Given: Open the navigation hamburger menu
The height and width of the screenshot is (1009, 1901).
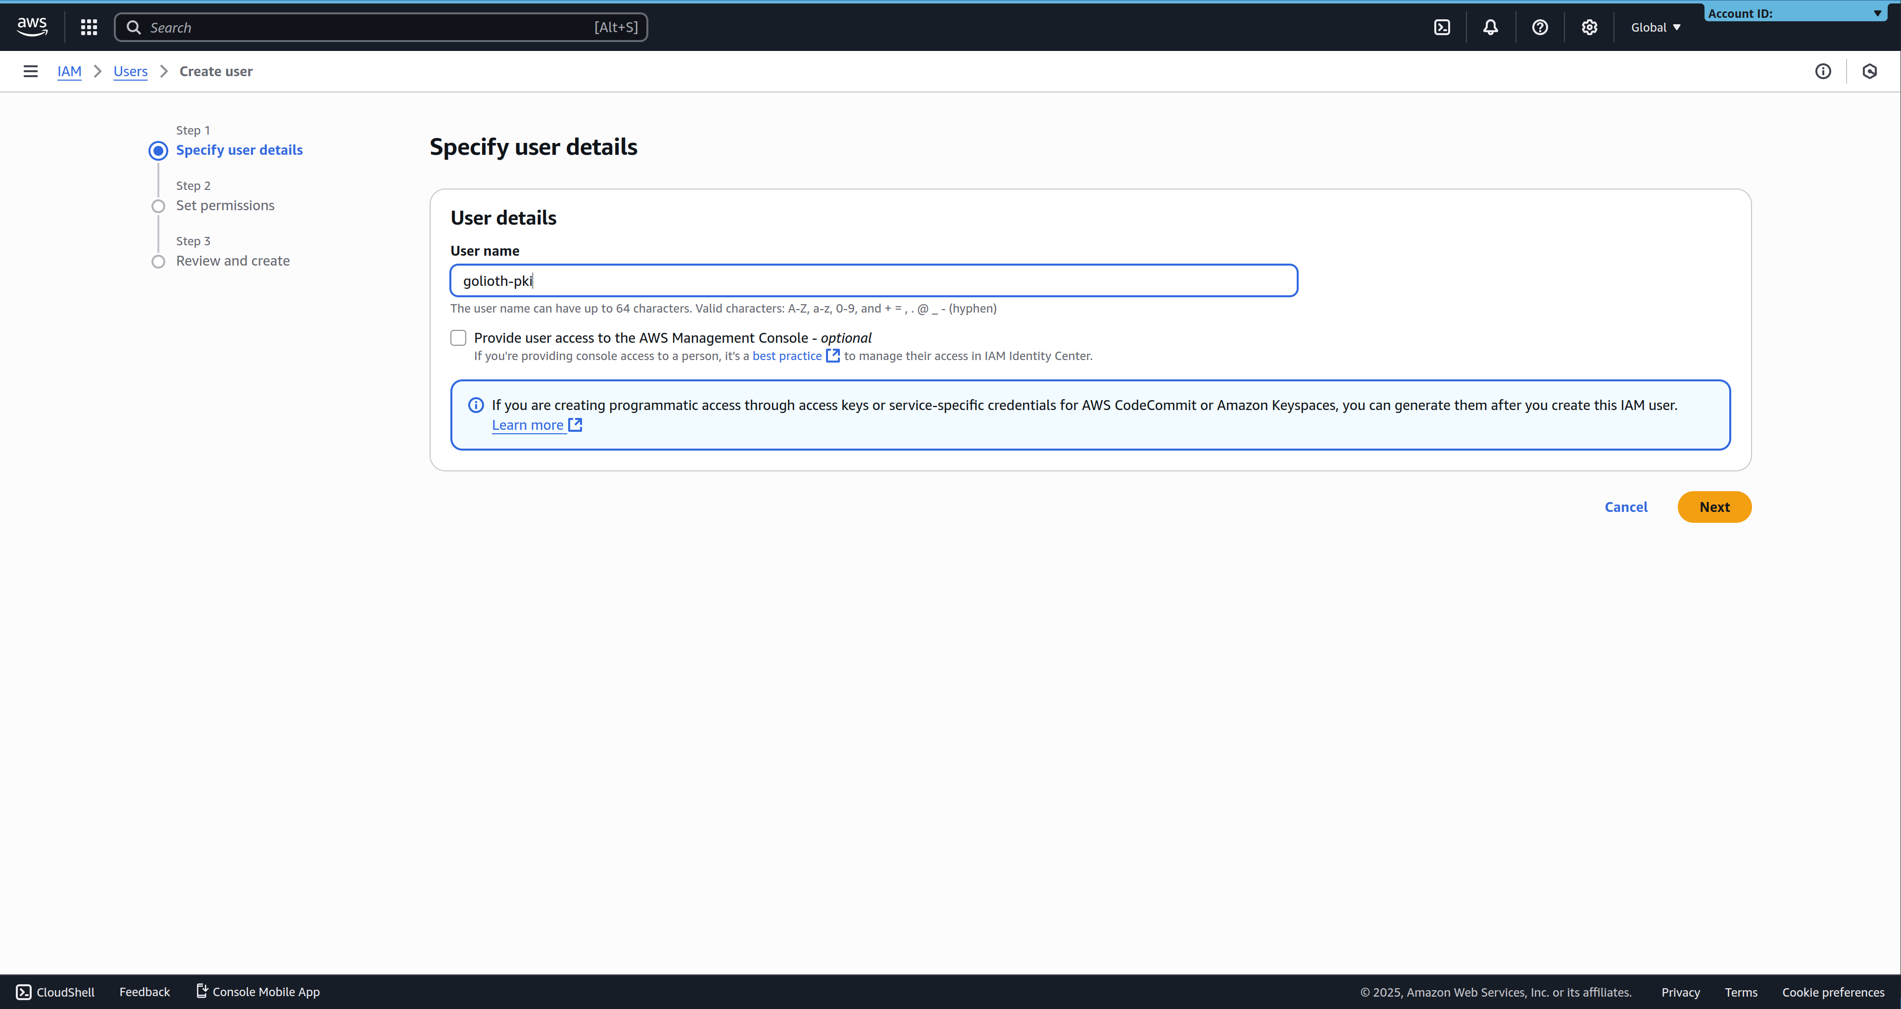Looking at the screenshot, I should tap(30, 71).
